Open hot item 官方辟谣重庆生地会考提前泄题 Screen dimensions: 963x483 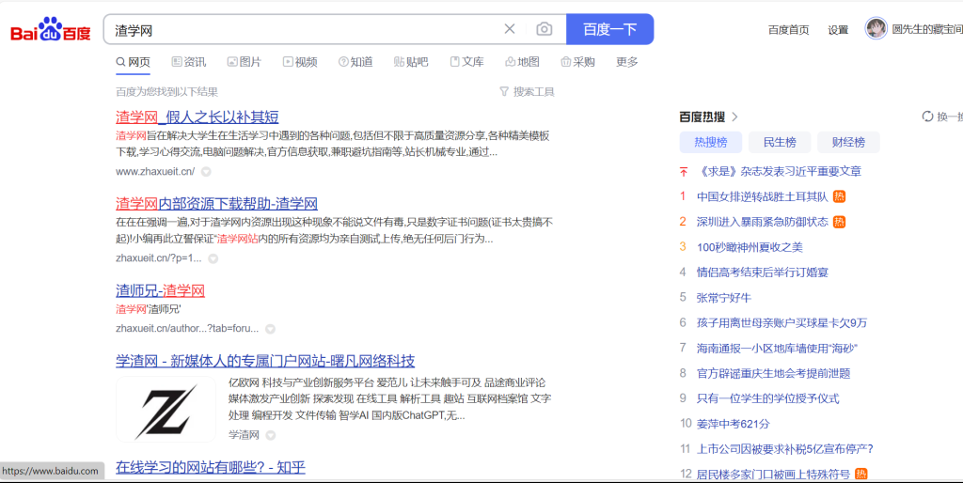(x=773, y=373)
